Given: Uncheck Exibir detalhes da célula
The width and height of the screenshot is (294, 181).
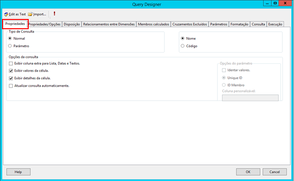Looking at the screenshot, I should [x=11, y=78].
